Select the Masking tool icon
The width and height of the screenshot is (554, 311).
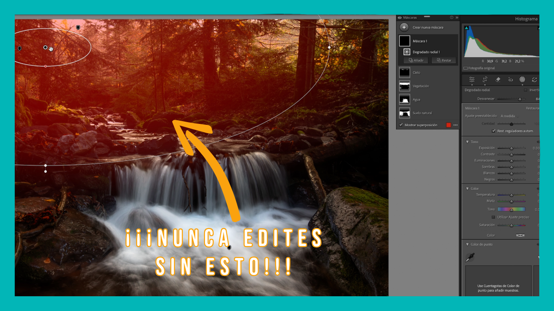click(x=522, y=79)
